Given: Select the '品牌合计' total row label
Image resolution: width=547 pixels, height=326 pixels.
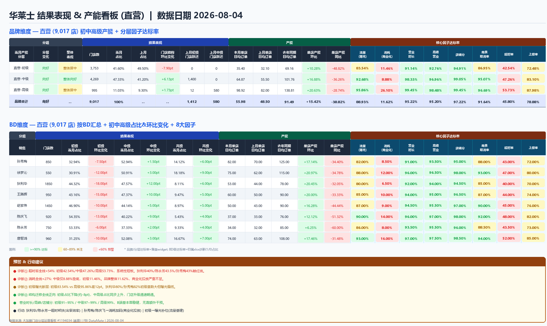Looking at the screenshot, I should (21, 102).
